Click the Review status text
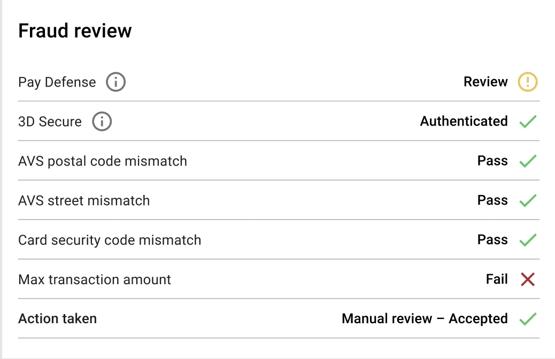This screenshot has height=359, width=555. (x=485, y=82)
